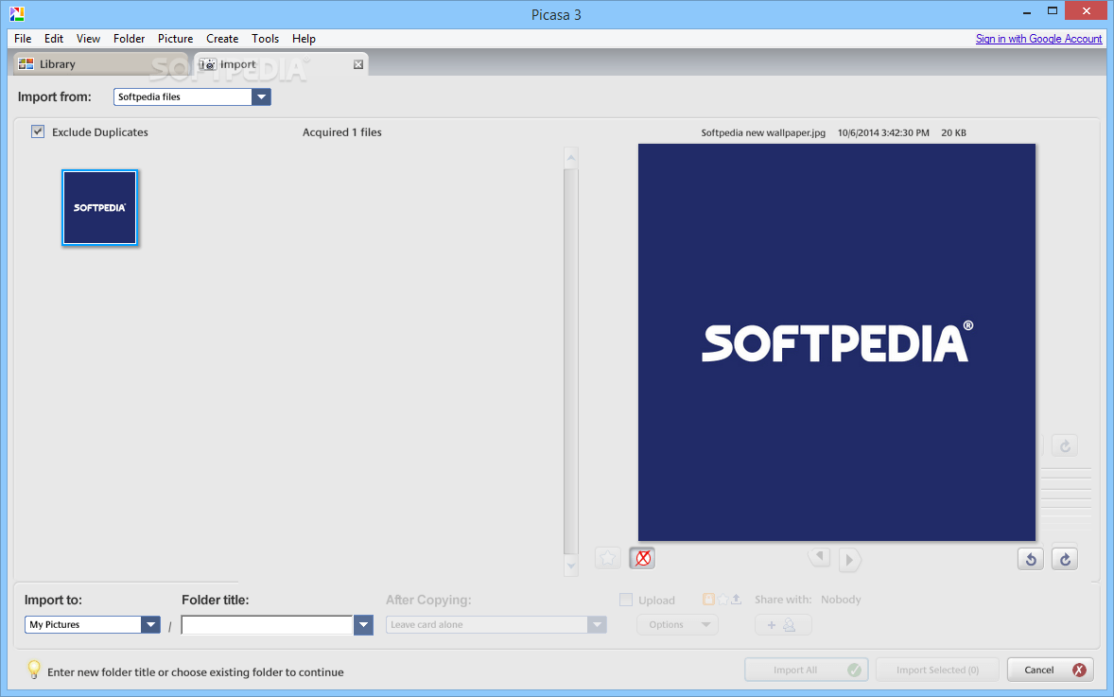Open the View menu
This screenshot has height=697, width=1114.
(x=88, y=39)
